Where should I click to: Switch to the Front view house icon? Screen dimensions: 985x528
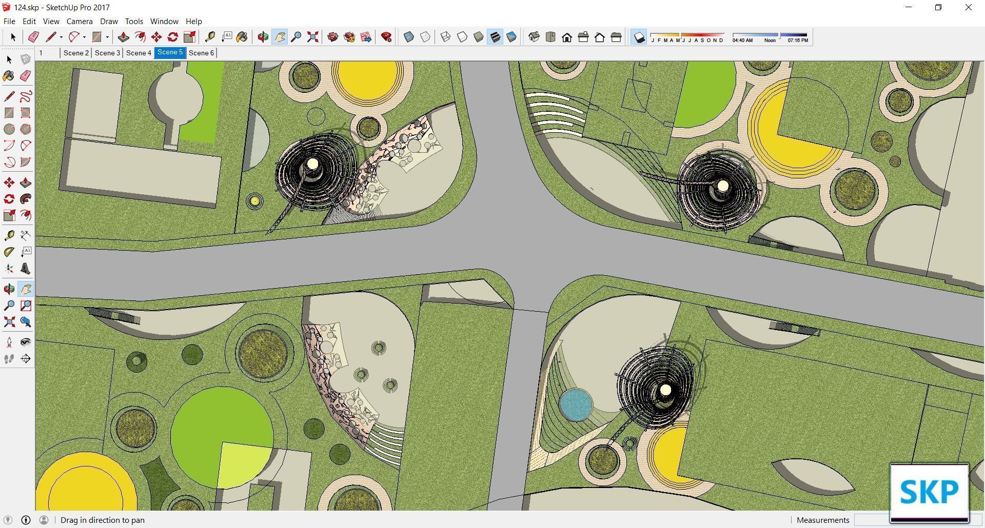coord(567,37)
